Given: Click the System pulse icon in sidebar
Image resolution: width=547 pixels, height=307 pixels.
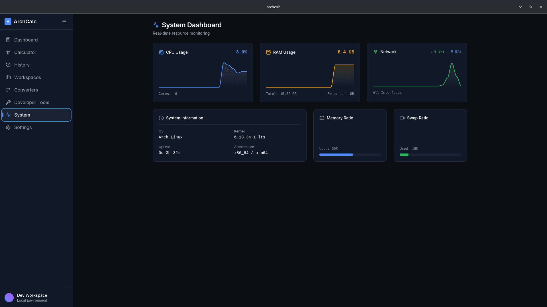Looking at the screenshot, I should pyautogui.click(x=8, y=115).
